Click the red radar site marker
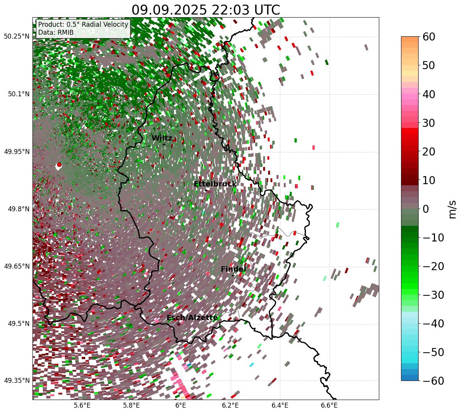 59,165
